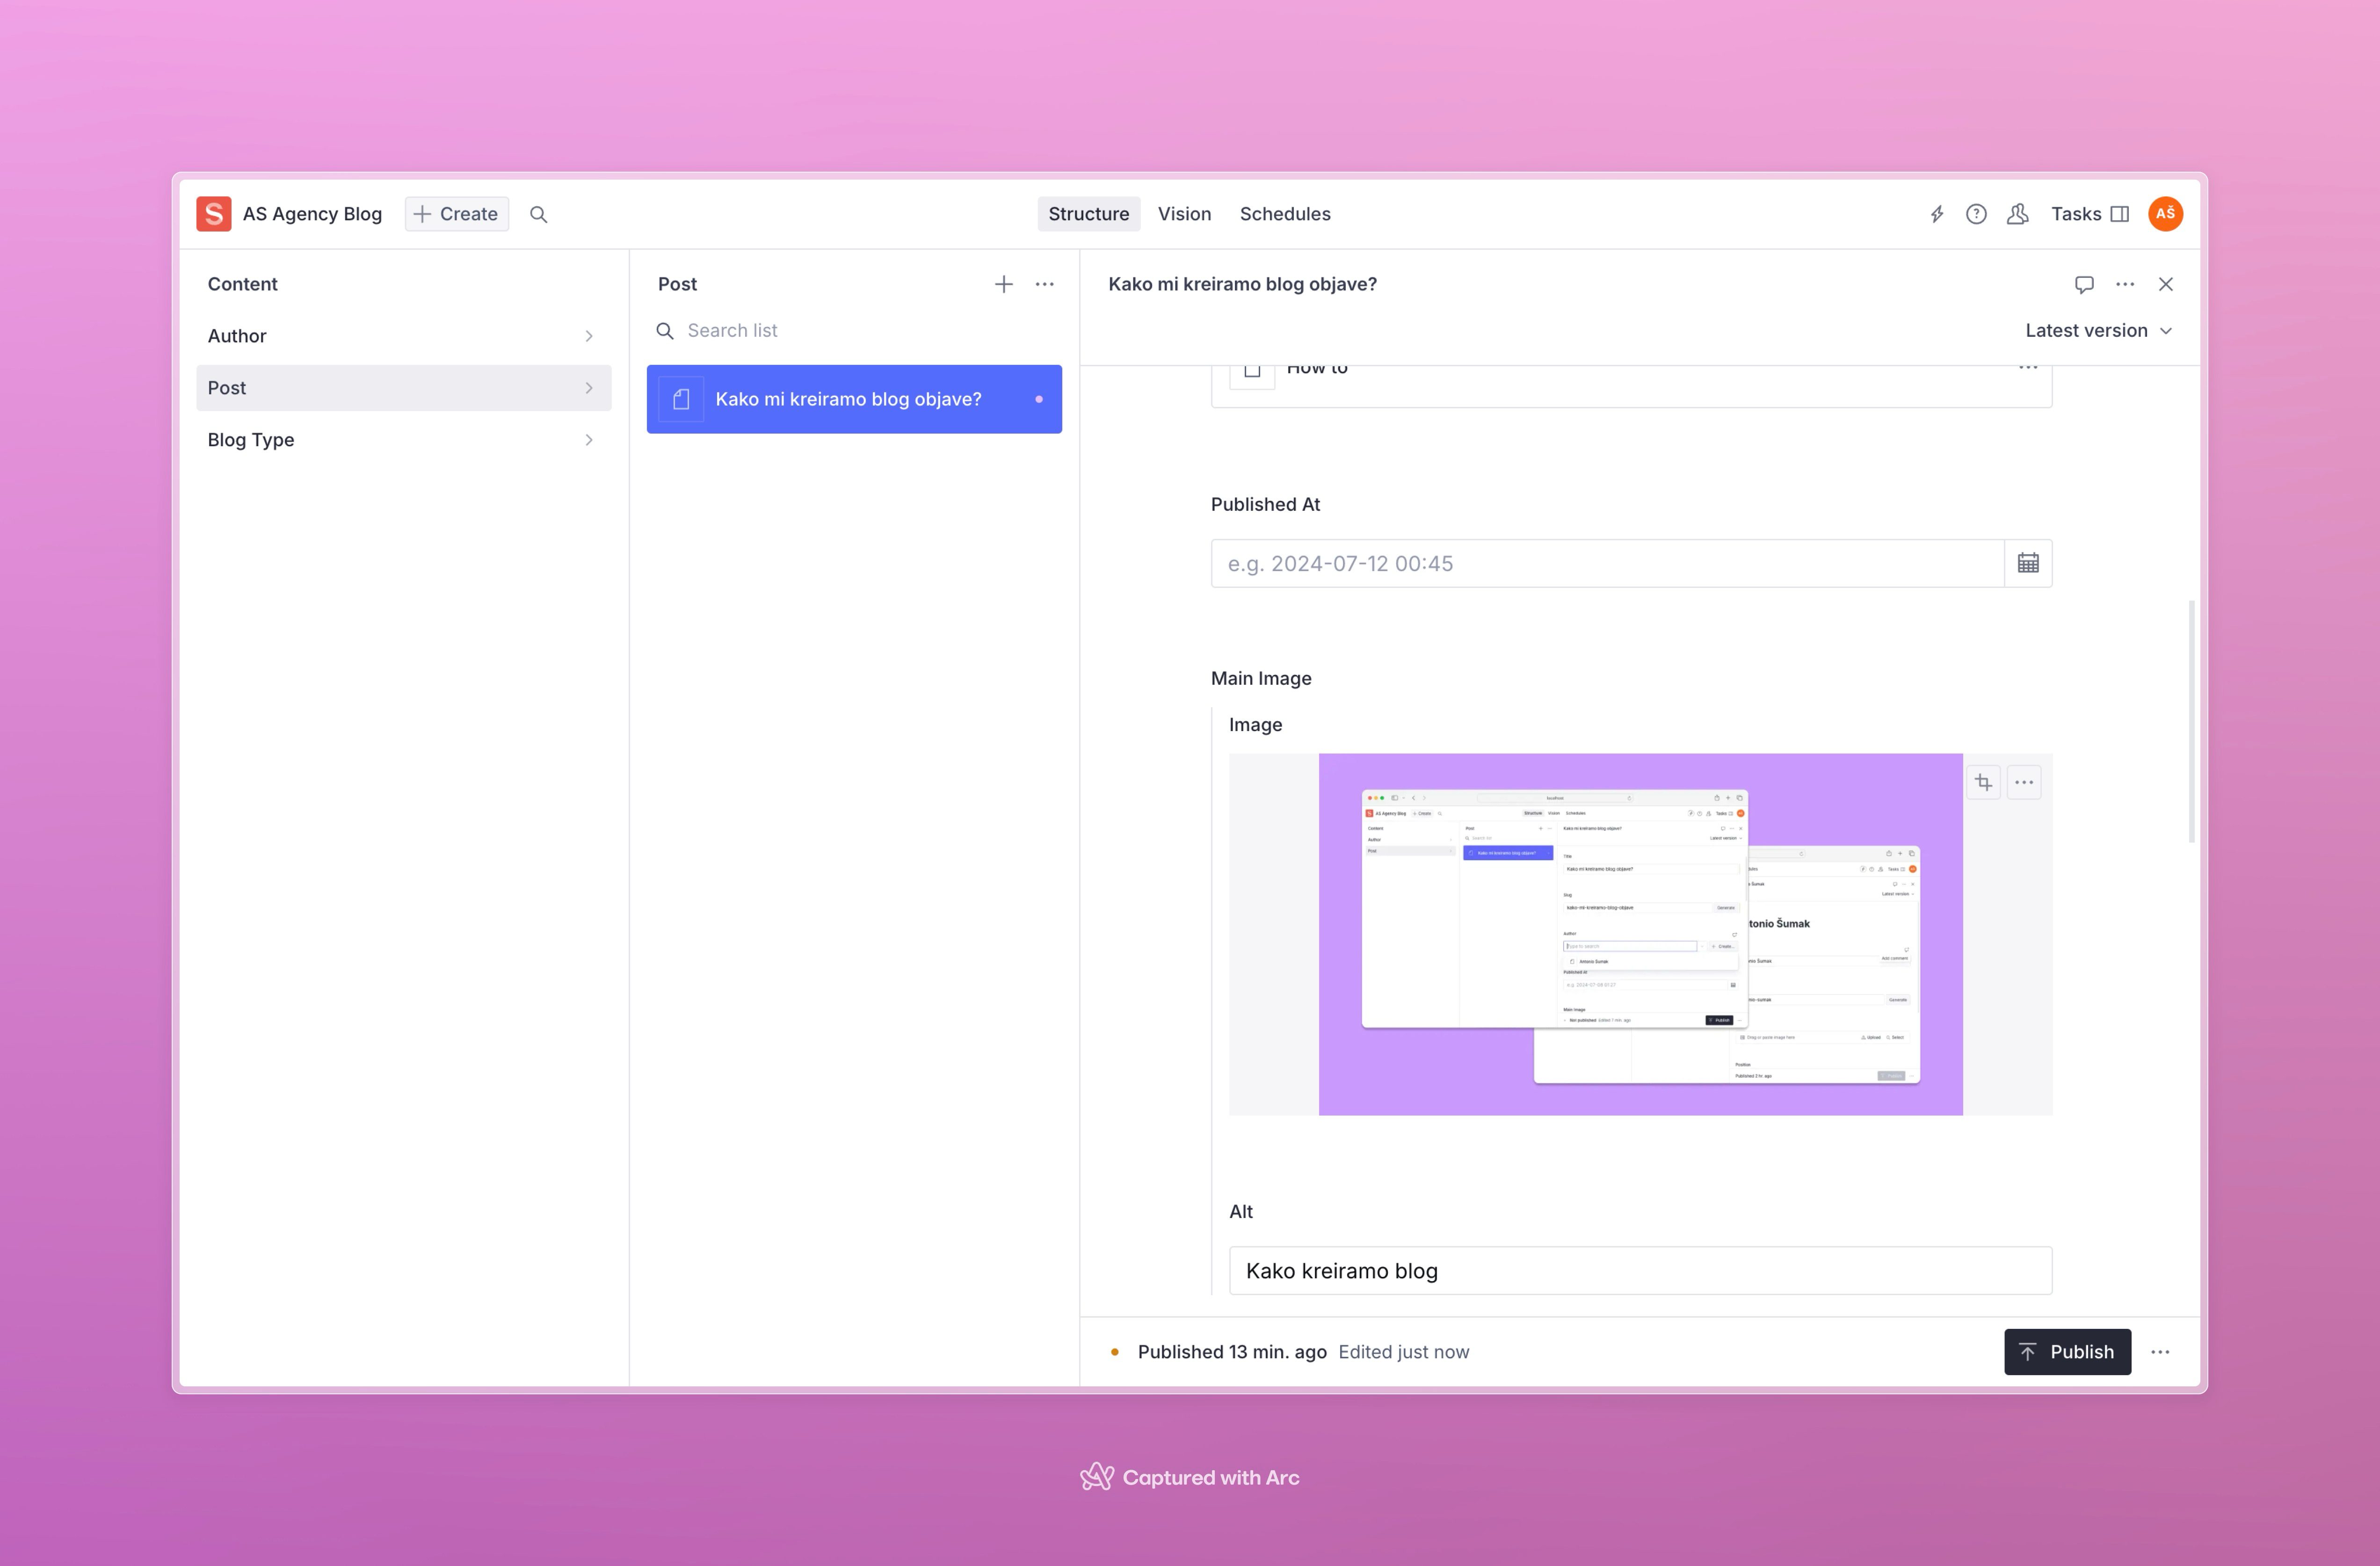
Task: Expand the Author content type
Action: pyautogui.click(x=403, y=336)
